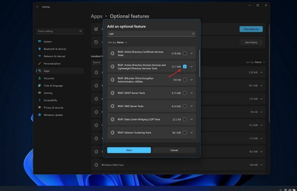Click the Next button

129,150
